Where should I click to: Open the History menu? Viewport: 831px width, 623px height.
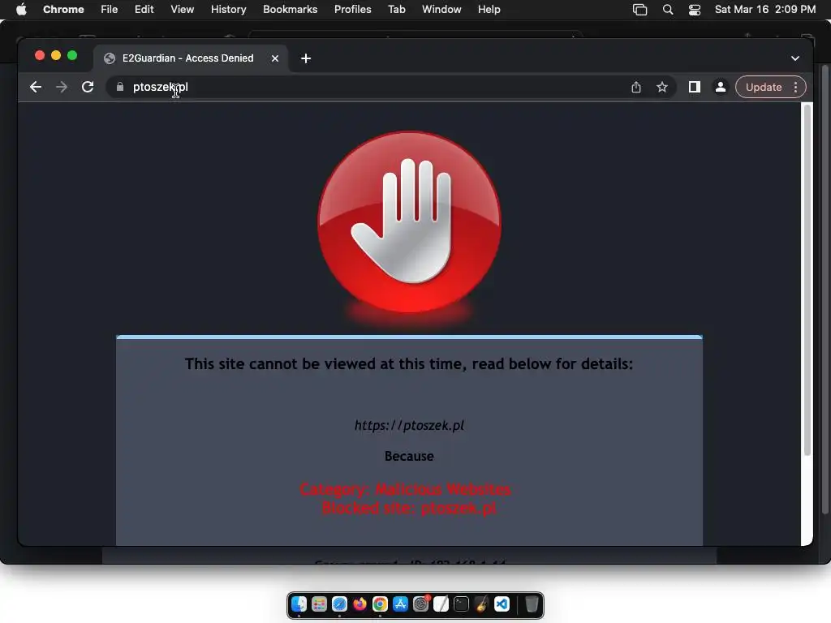[x=228, y=10]
